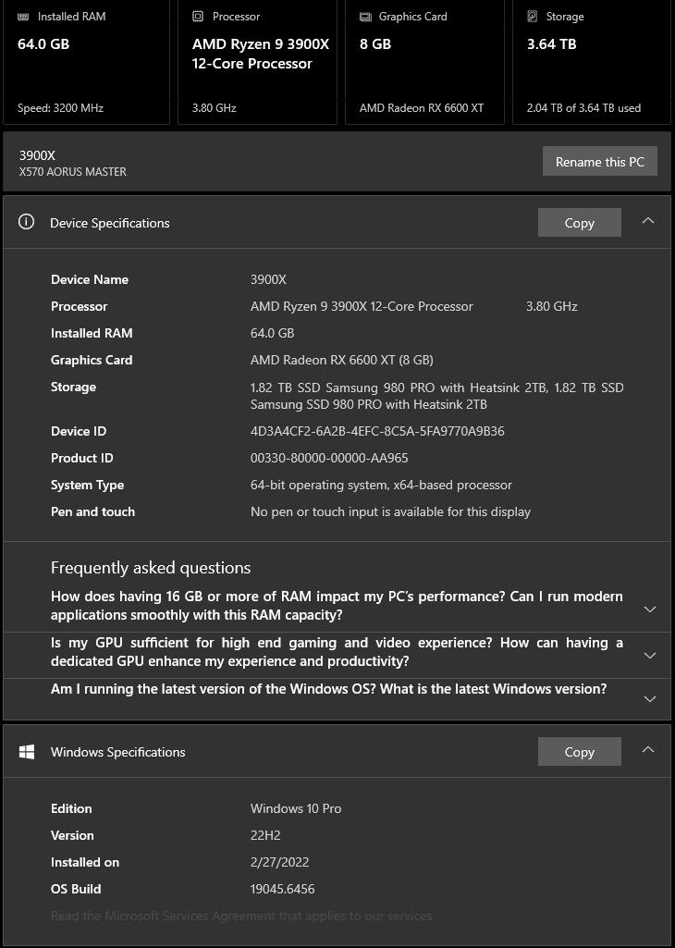Click the Graphics Card icon
This screenshot has width=675, height=948.
tap(365, 17)
